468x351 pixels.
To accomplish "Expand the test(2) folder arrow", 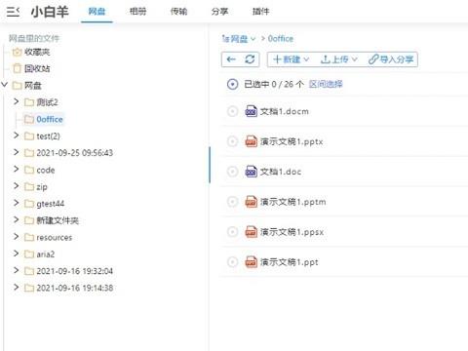I will point(16,136).
